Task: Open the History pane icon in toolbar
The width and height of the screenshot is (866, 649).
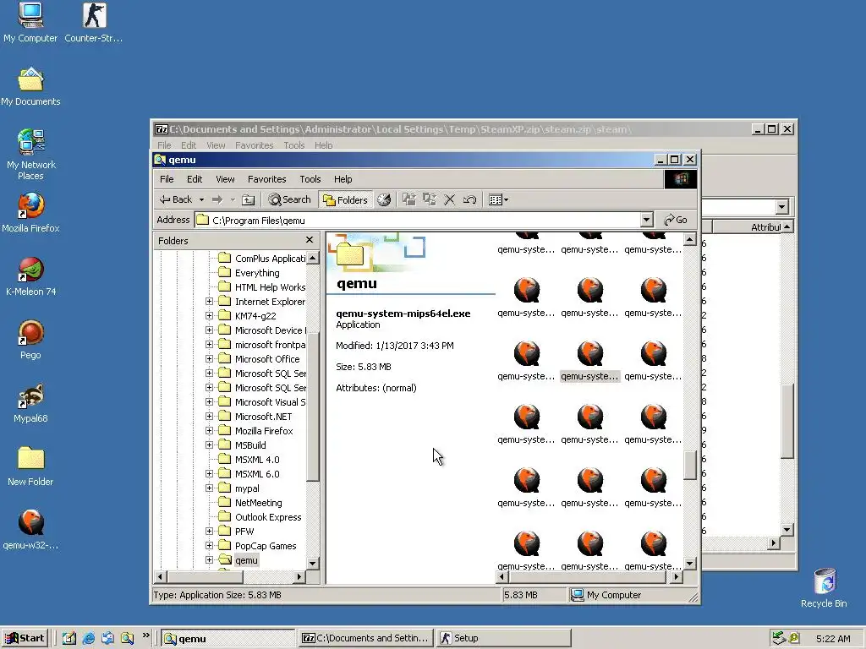Action: click(384, 199)
